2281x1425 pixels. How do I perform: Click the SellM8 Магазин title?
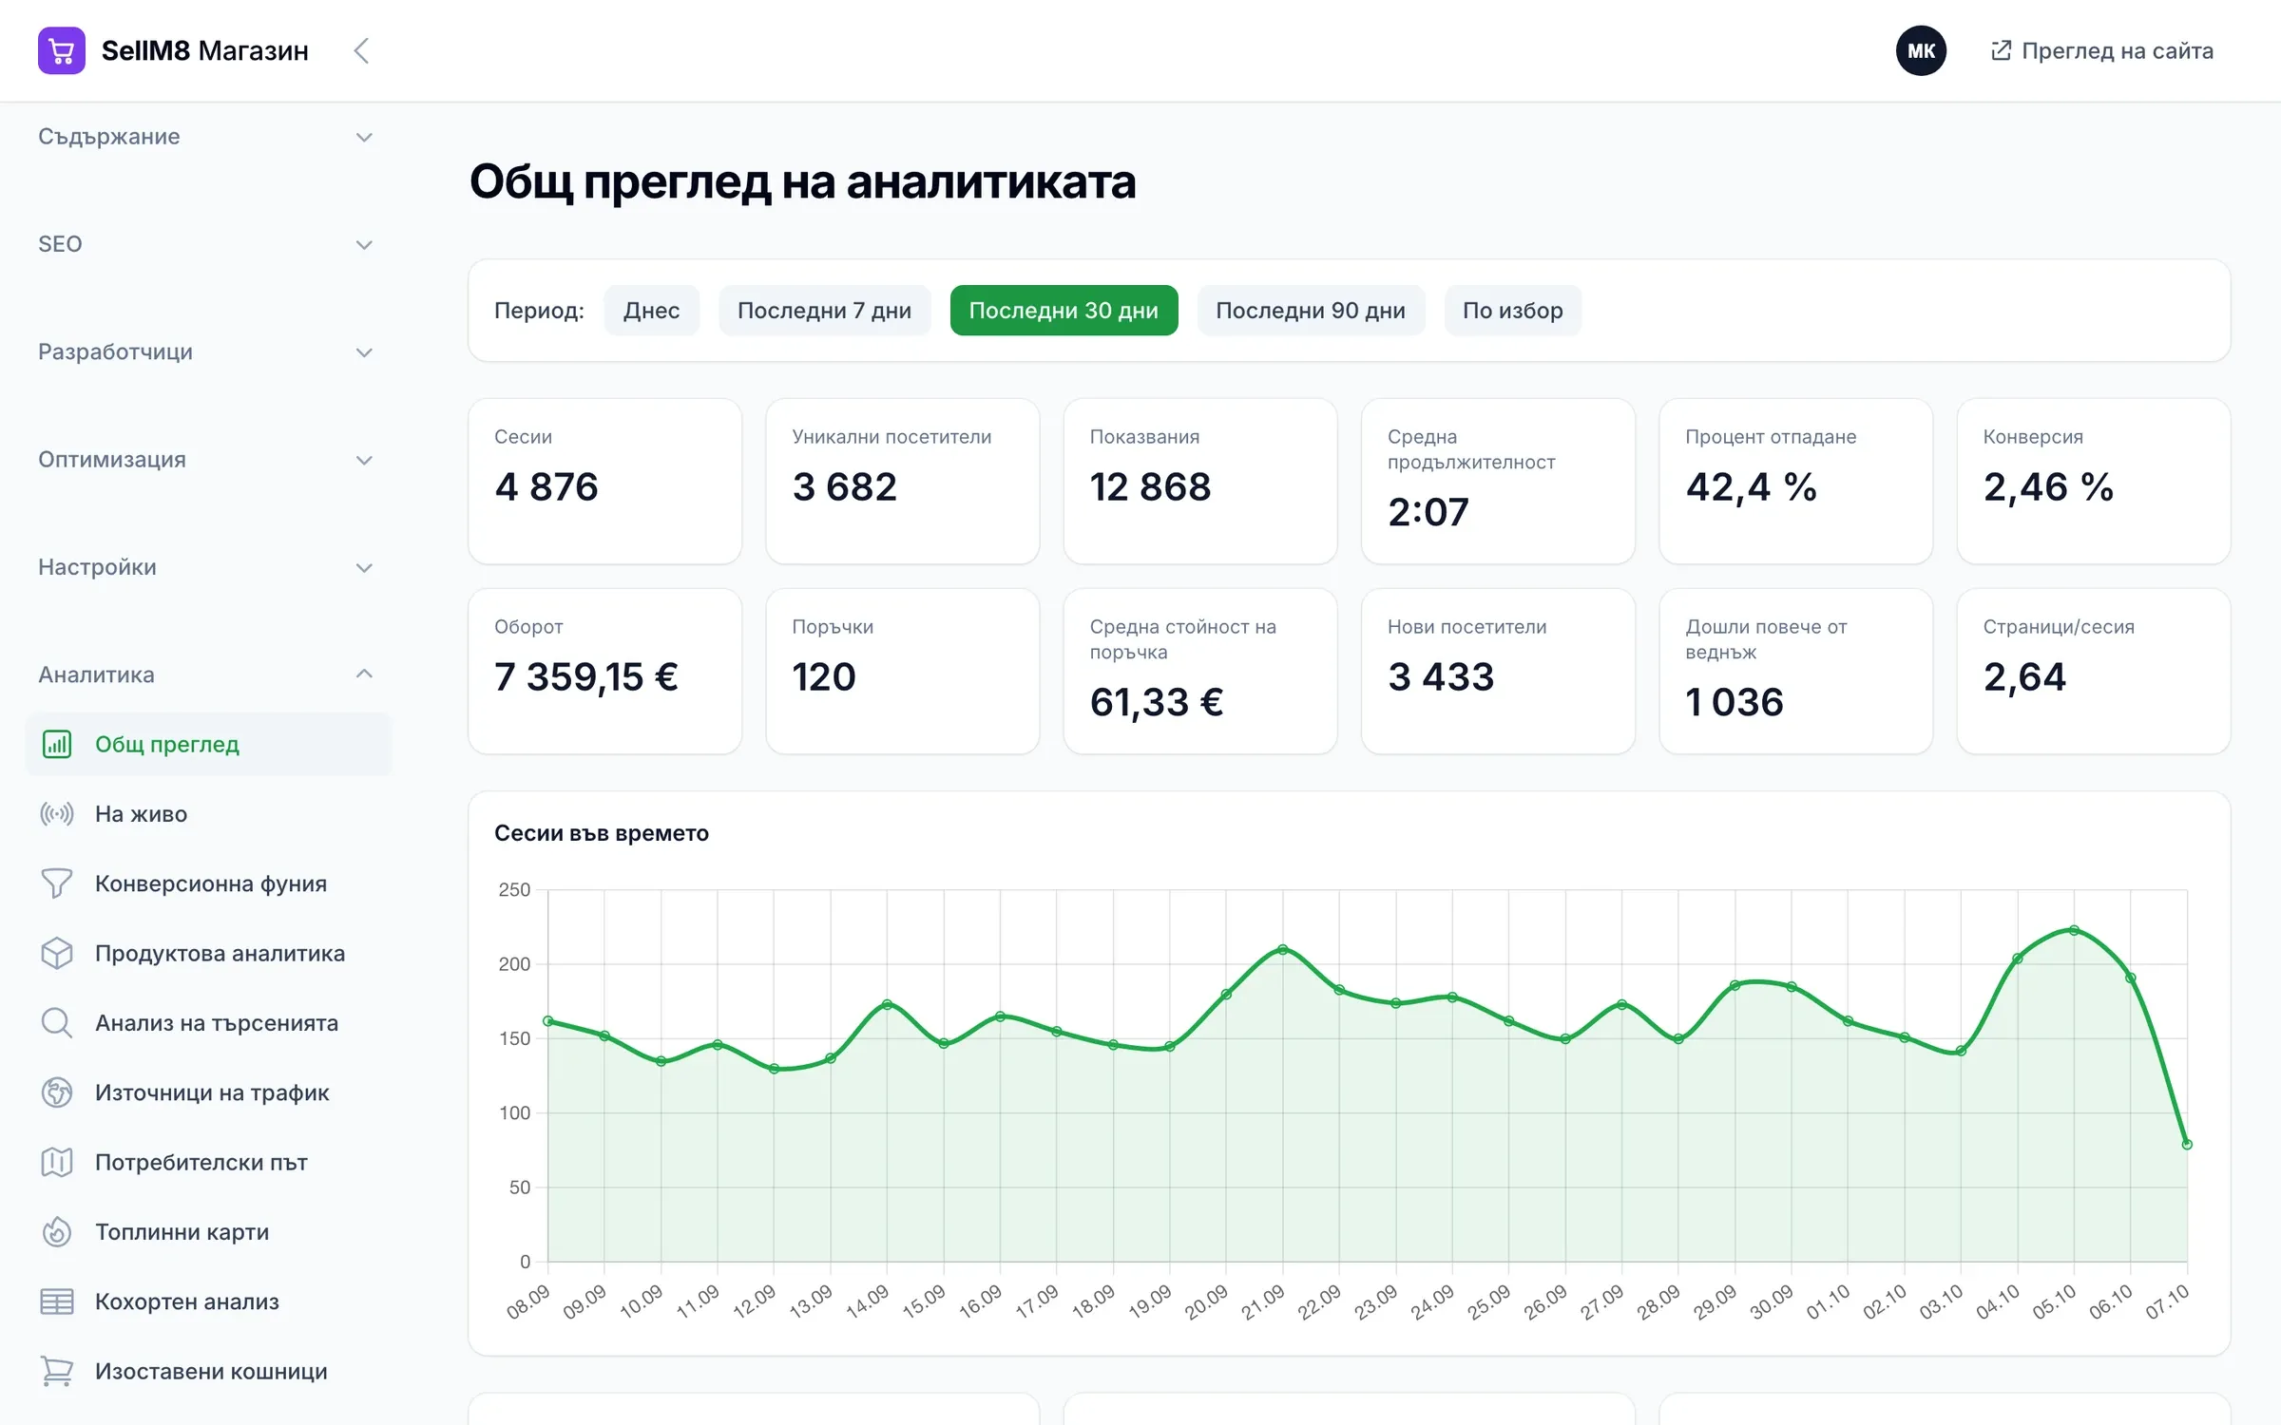click(205, 50)
